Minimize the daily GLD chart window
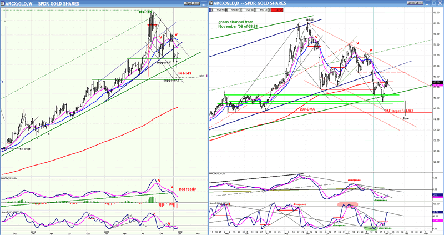Screen dimensions: 444x235 tap(427, 3)
